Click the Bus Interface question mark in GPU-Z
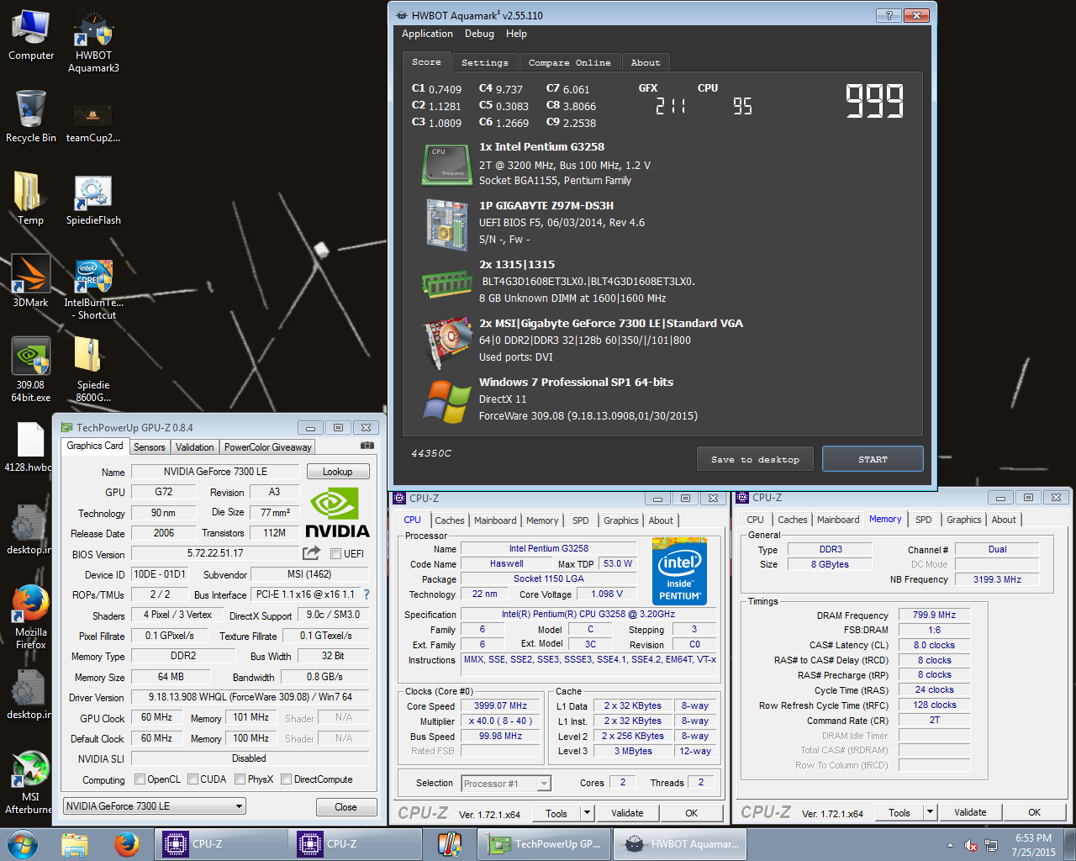 [x=366, y=594]
